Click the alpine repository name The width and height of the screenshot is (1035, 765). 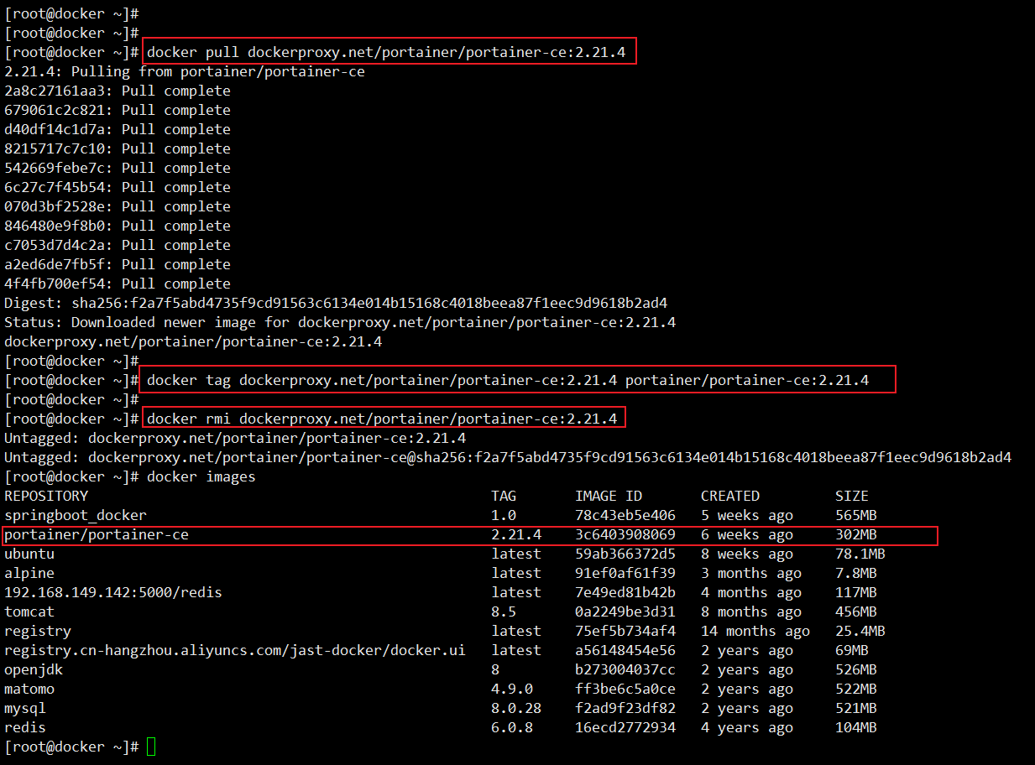point(29,573)
